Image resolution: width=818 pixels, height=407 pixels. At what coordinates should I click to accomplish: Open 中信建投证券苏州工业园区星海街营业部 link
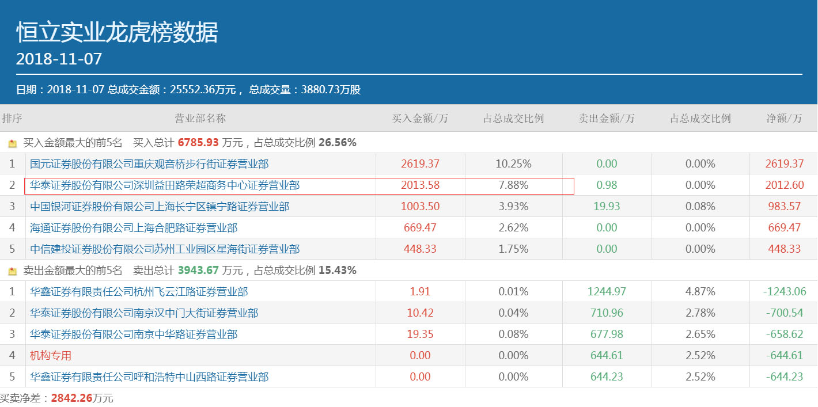165,249
